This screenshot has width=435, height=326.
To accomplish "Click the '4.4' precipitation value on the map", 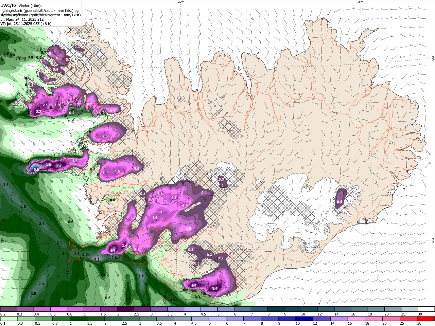I will point(113,251).
